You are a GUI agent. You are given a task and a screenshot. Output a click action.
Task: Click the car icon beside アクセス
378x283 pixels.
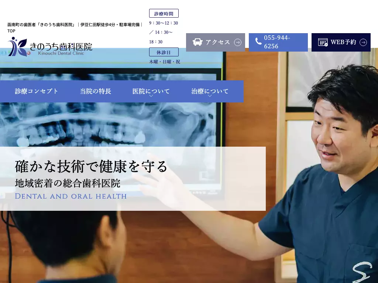[197, 42]
